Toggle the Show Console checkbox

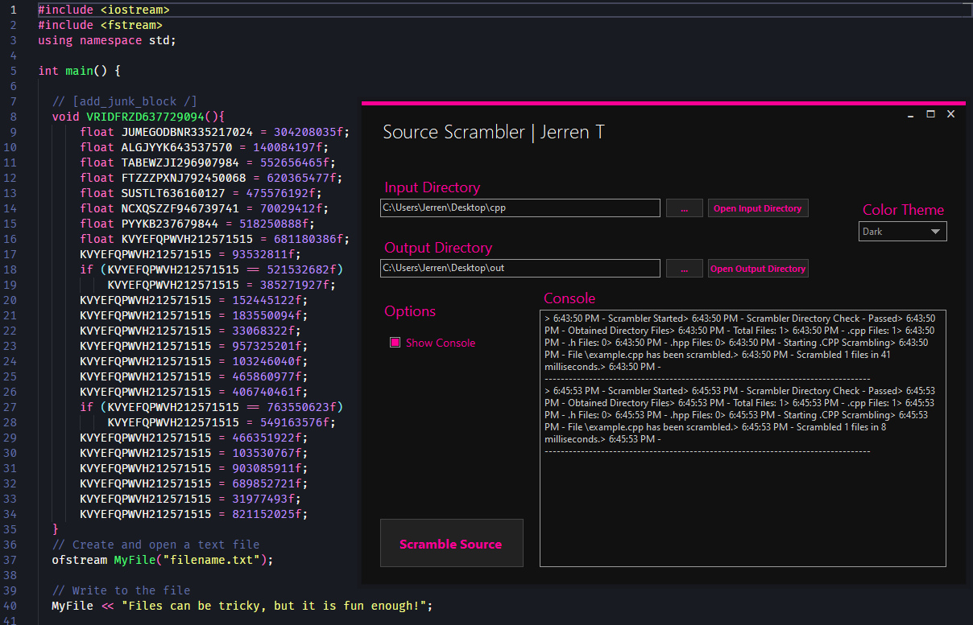(395, 343)
